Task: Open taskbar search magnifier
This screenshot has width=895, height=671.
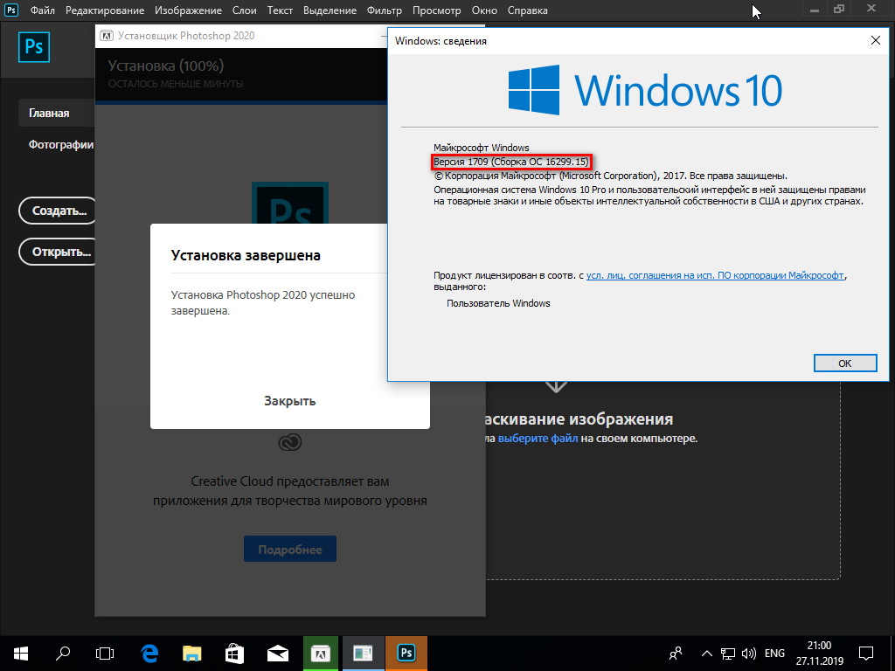Action: [63, 654]
